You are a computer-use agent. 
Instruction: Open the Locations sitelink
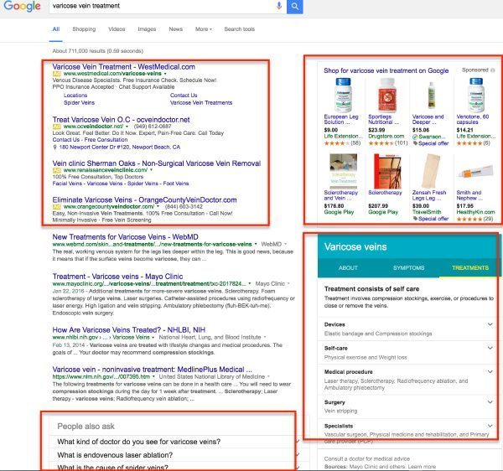click(75, 96)
